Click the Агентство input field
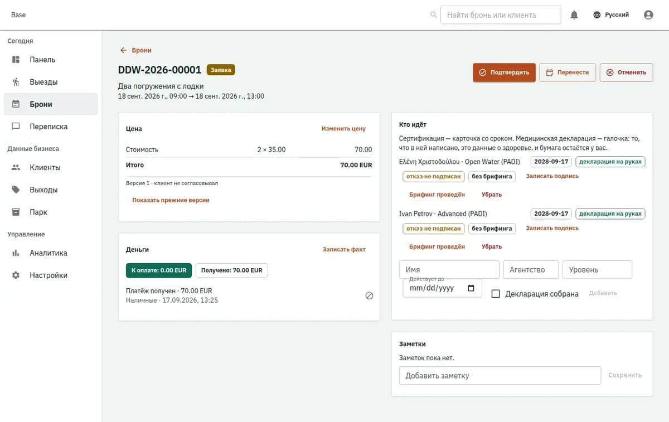 tap(531, 270)
